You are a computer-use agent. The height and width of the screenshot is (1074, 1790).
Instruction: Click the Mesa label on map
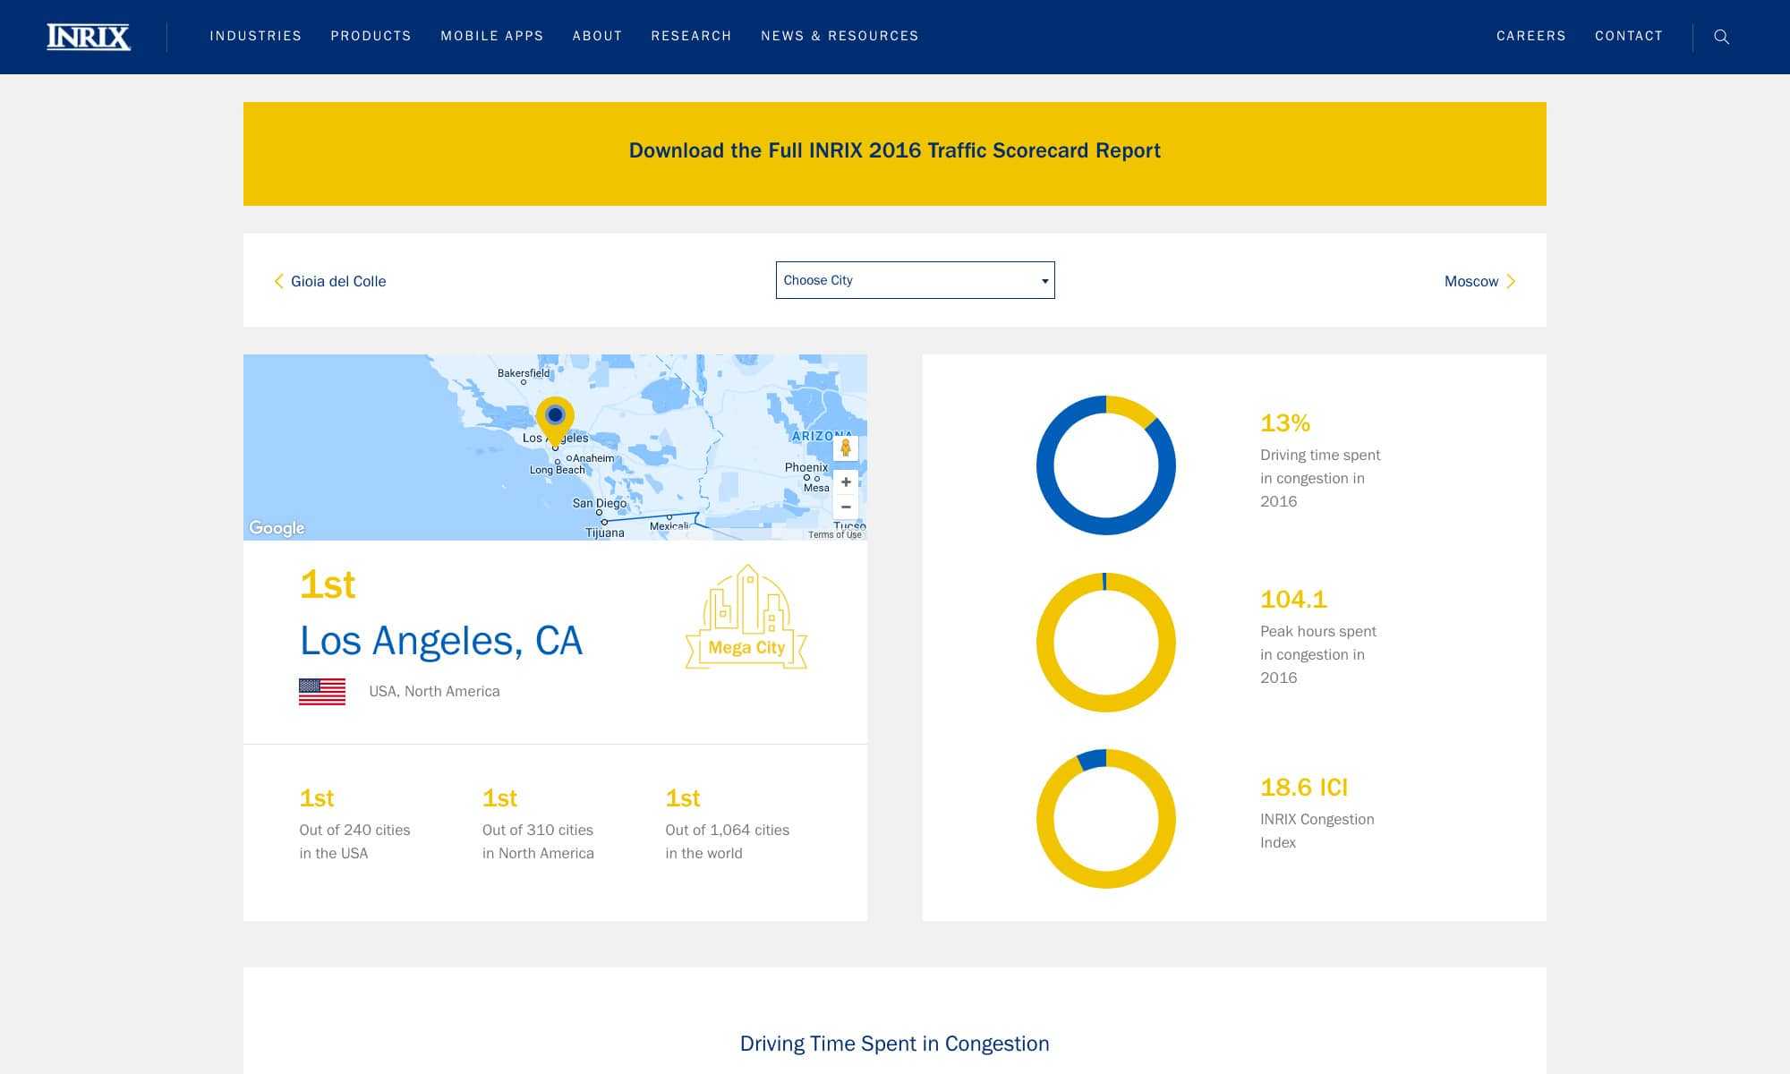[816, 488]
